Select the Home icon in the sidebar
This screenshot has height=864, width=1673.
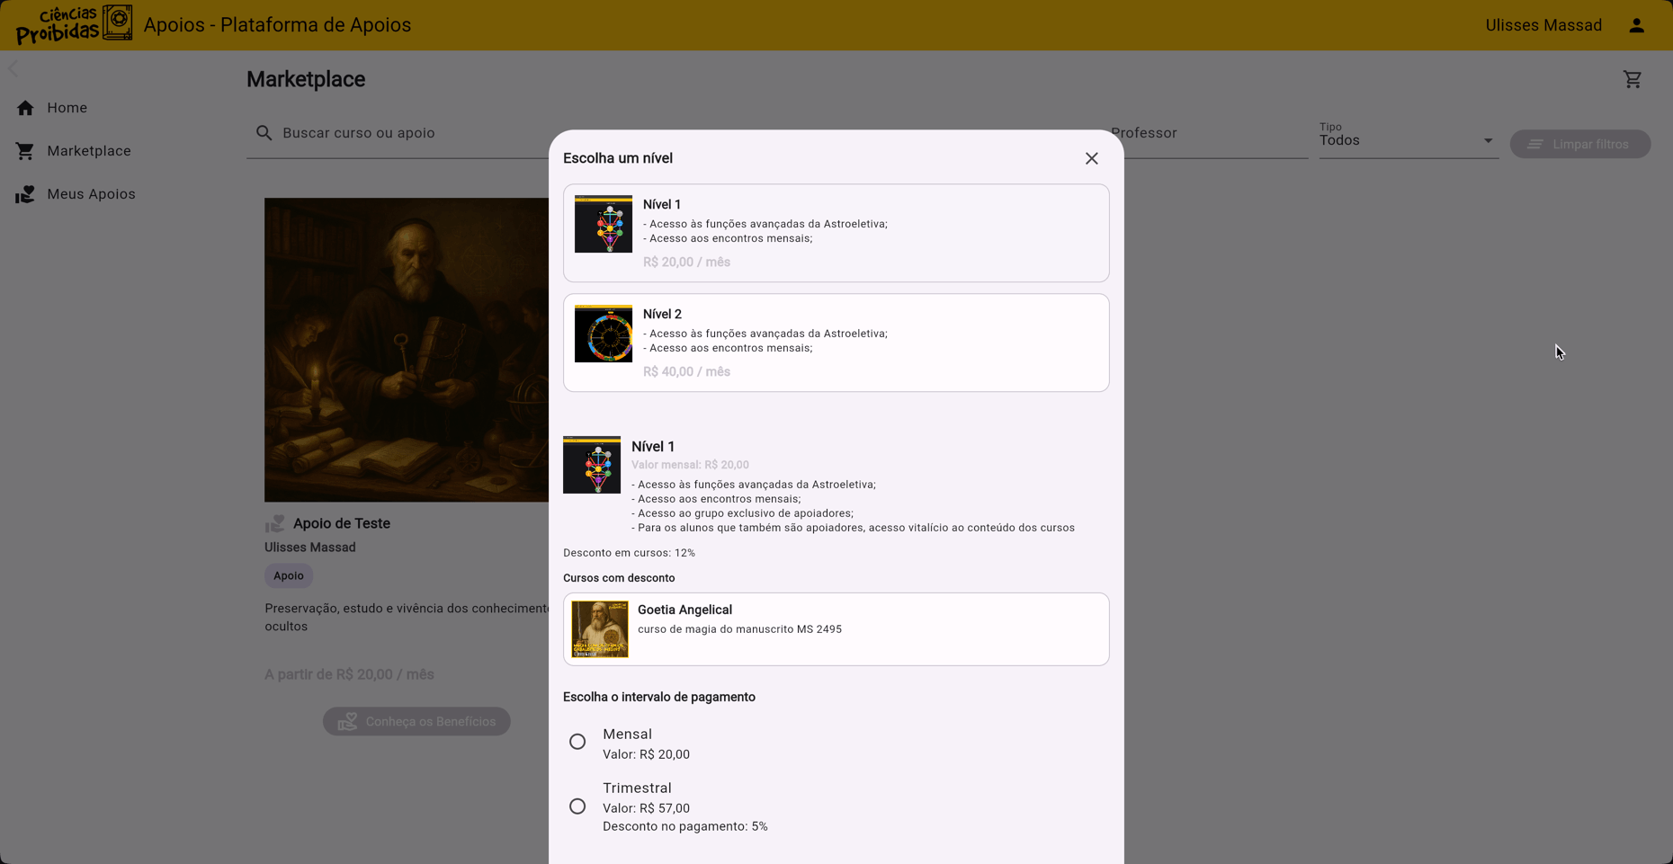click(x=25, y=107)
